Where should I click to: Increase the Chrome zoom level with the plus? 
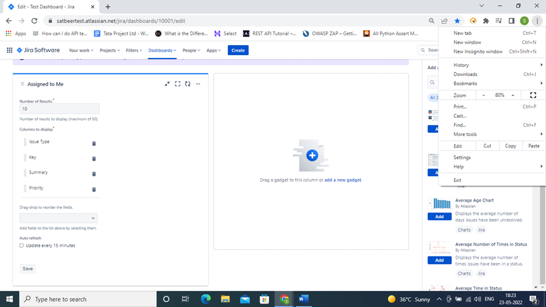[512, 95]
